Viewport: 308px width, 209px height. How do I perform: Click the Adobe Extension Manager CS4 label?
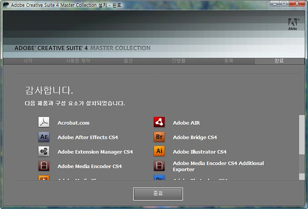[95, 152]
